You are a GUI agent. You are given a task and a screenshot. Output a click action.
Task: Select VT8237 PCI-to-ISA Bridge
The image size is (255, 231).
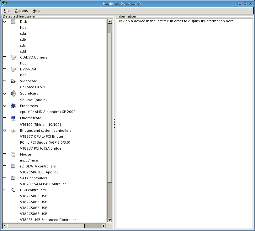41,148
